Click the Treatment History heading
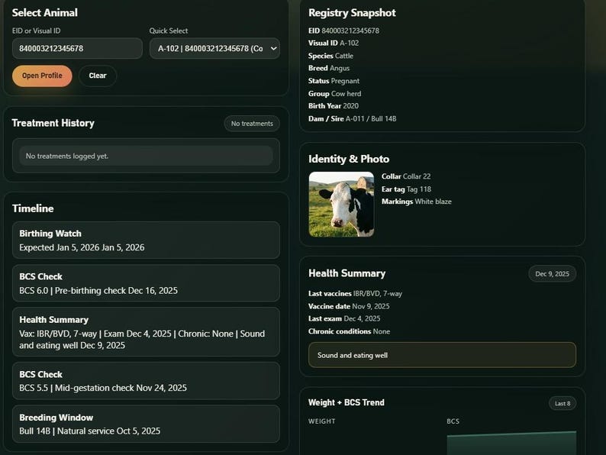The image size is (606, 455). (53, 123)
